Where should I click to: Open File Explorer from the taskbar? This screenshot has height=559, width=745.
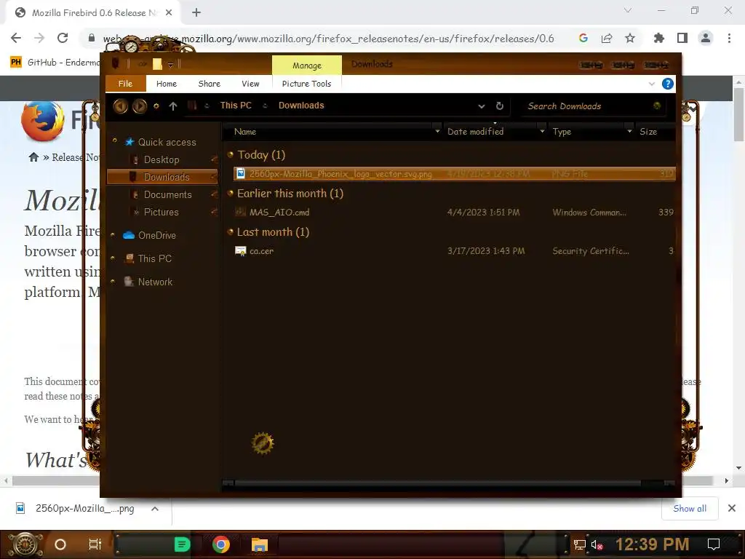pyautogui.click(x=260, y=544)
